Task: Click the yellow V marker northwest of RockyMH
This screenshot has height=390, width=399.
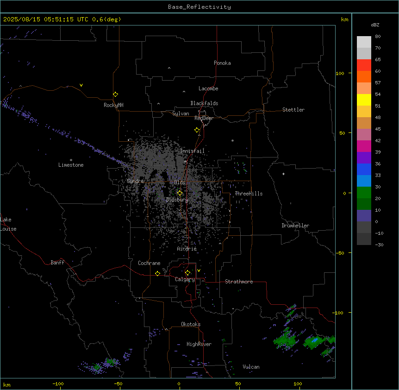Action: 81,85
